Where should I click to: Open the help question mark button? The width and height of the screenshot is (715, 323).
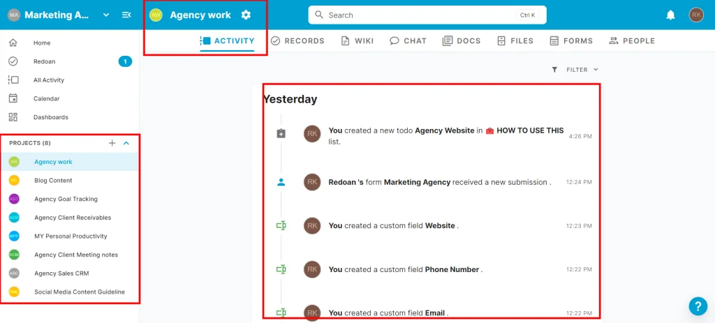[698, 306]
